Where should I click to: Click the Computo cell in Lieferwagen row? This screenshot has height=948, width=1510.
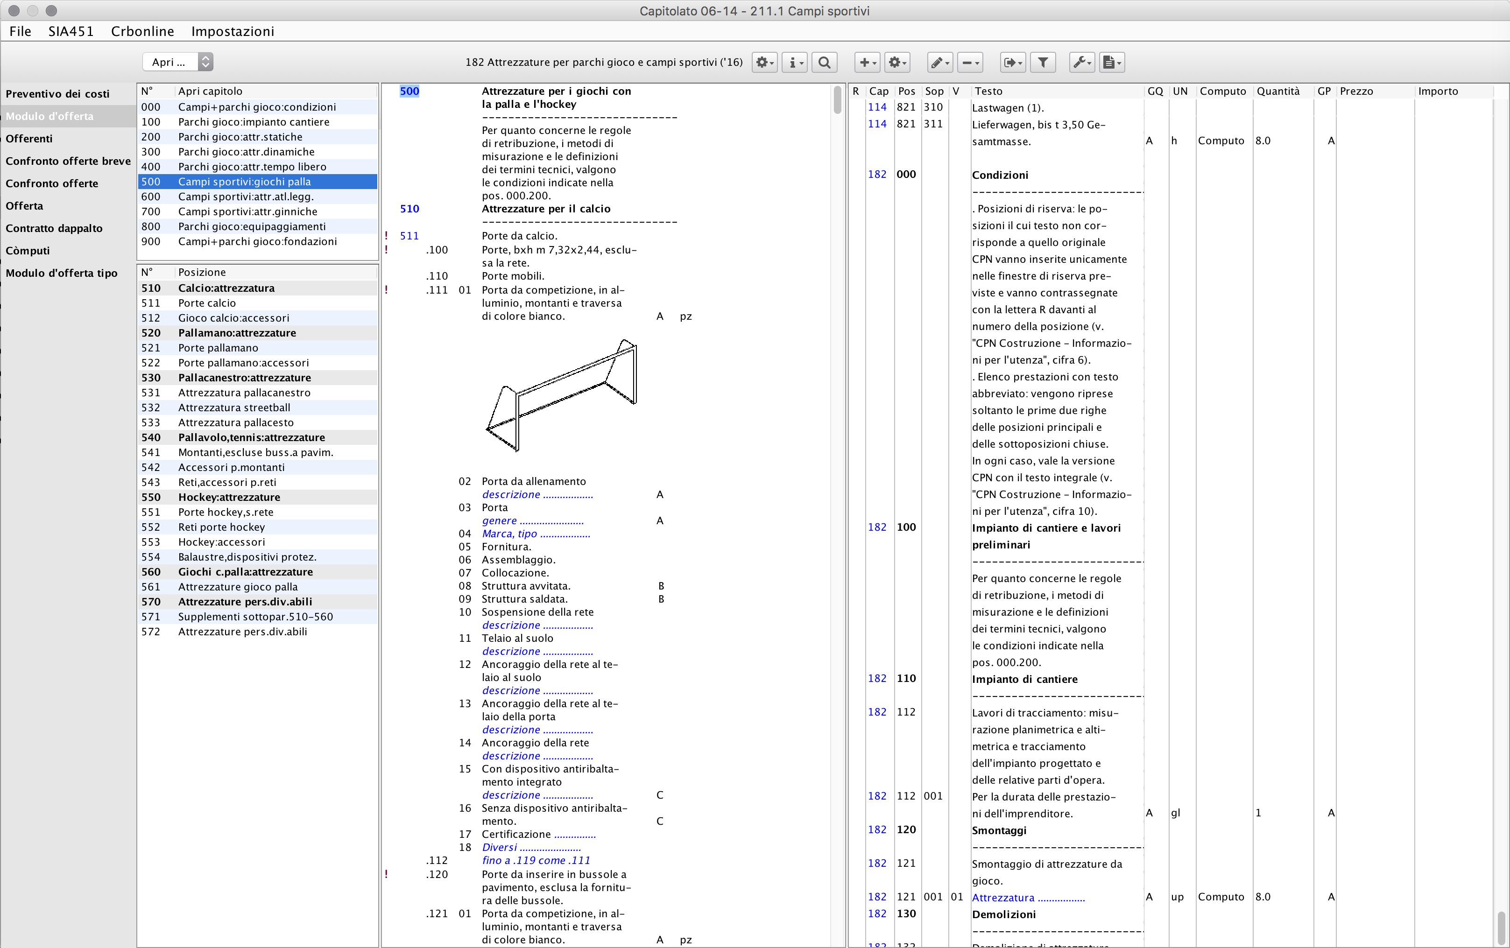coord(1221,140)
